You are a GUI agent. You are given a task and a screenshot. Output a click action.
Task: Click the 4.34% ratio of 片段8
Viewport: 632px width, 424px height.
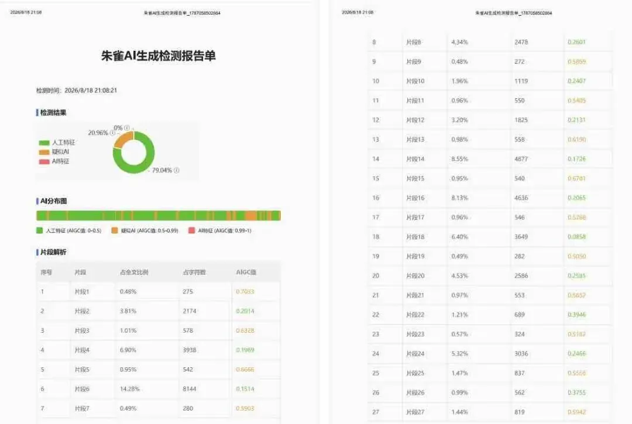(459, 42)
